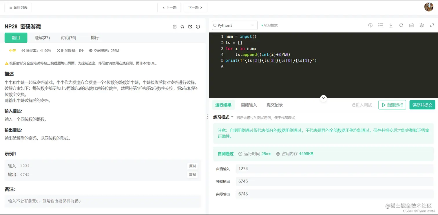This screenshot has height=215, width=438.
Task: Open the 提交记录 tab
Action: point(274,105)
